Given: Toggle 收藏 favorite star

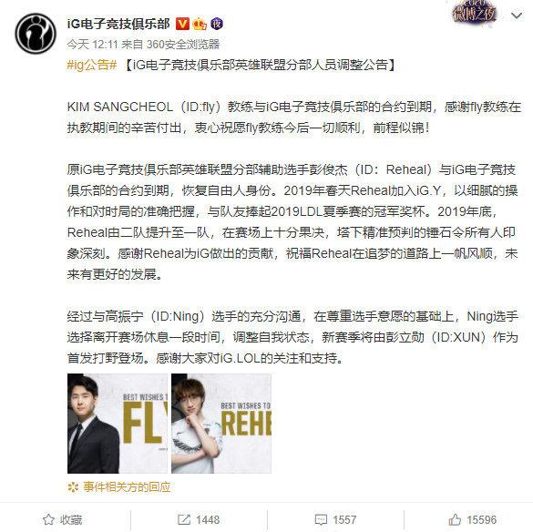Looking at the screenshot, I should (x=63, y=519).
